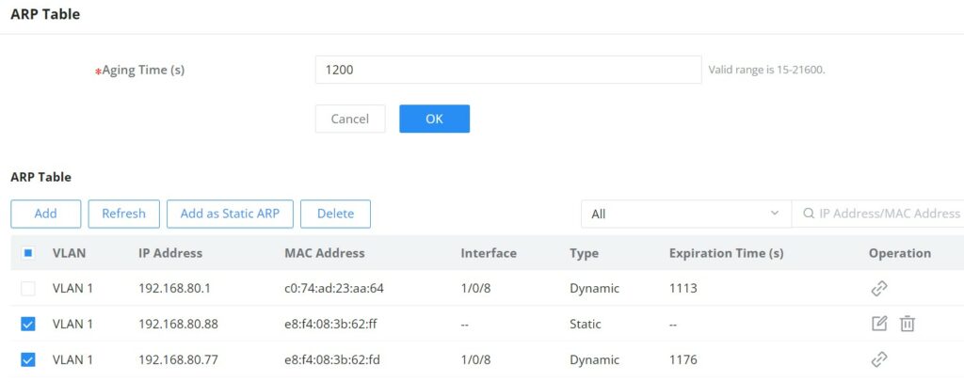
Task: Click the Expiration Time (s) column header
Action: click(x=726, y=253)
